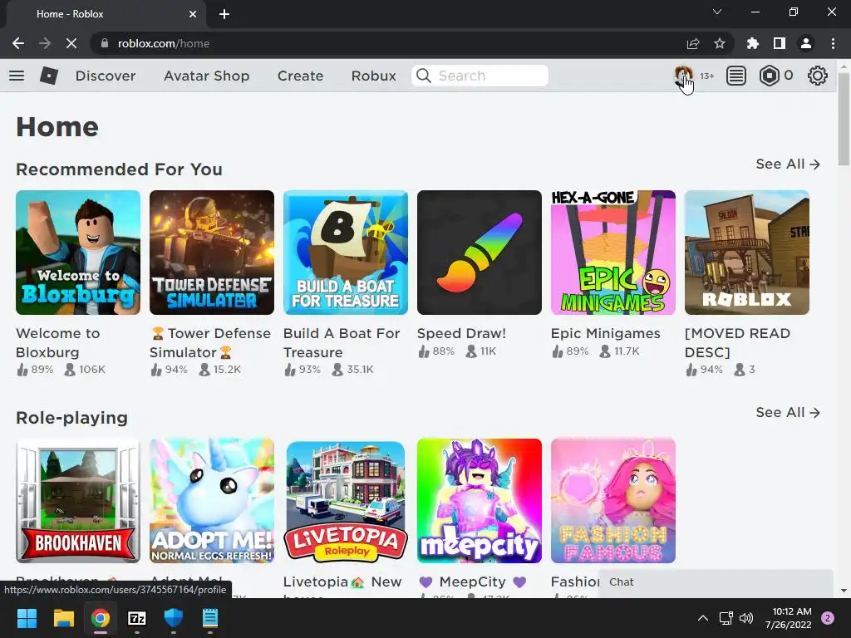Bookmark this page with the star icon

[720, 43]
